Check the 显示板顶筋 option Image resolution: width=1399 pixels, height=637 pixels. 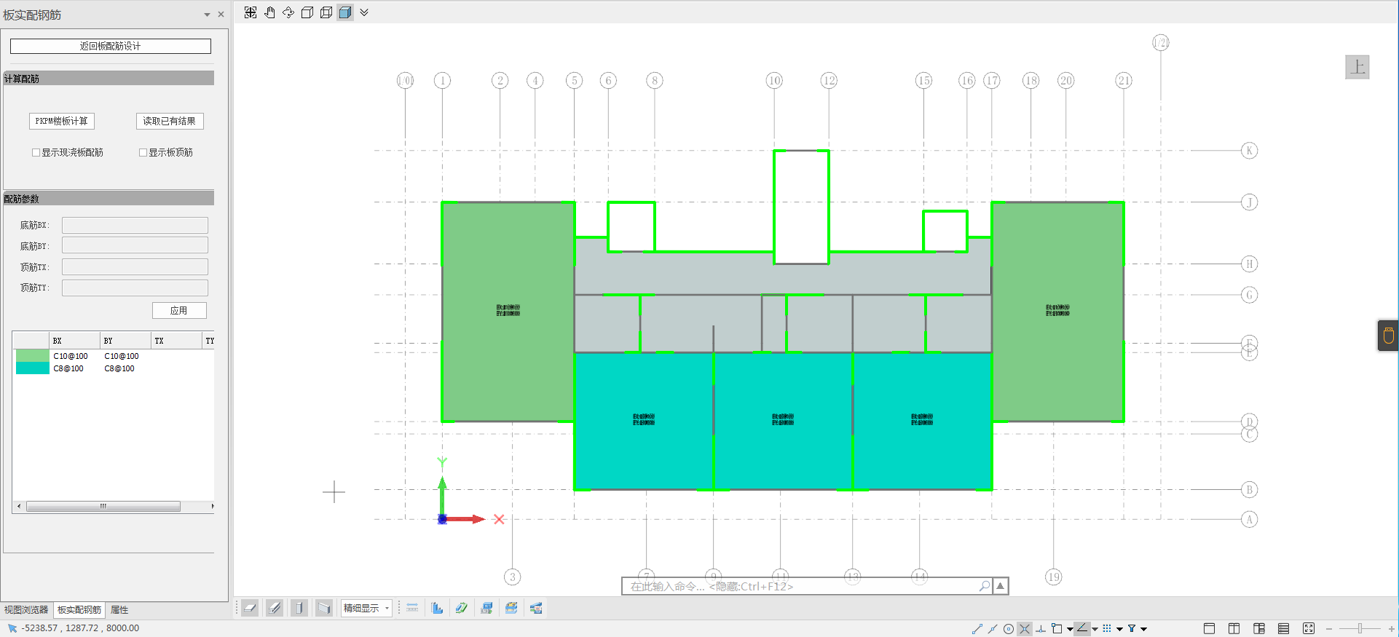pyautogui.click(x=143, y=153)
